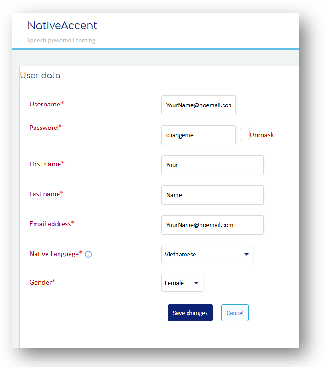This screenshot has width=329, height=367.
Task: Focus the Email address field
Action: 212,225
